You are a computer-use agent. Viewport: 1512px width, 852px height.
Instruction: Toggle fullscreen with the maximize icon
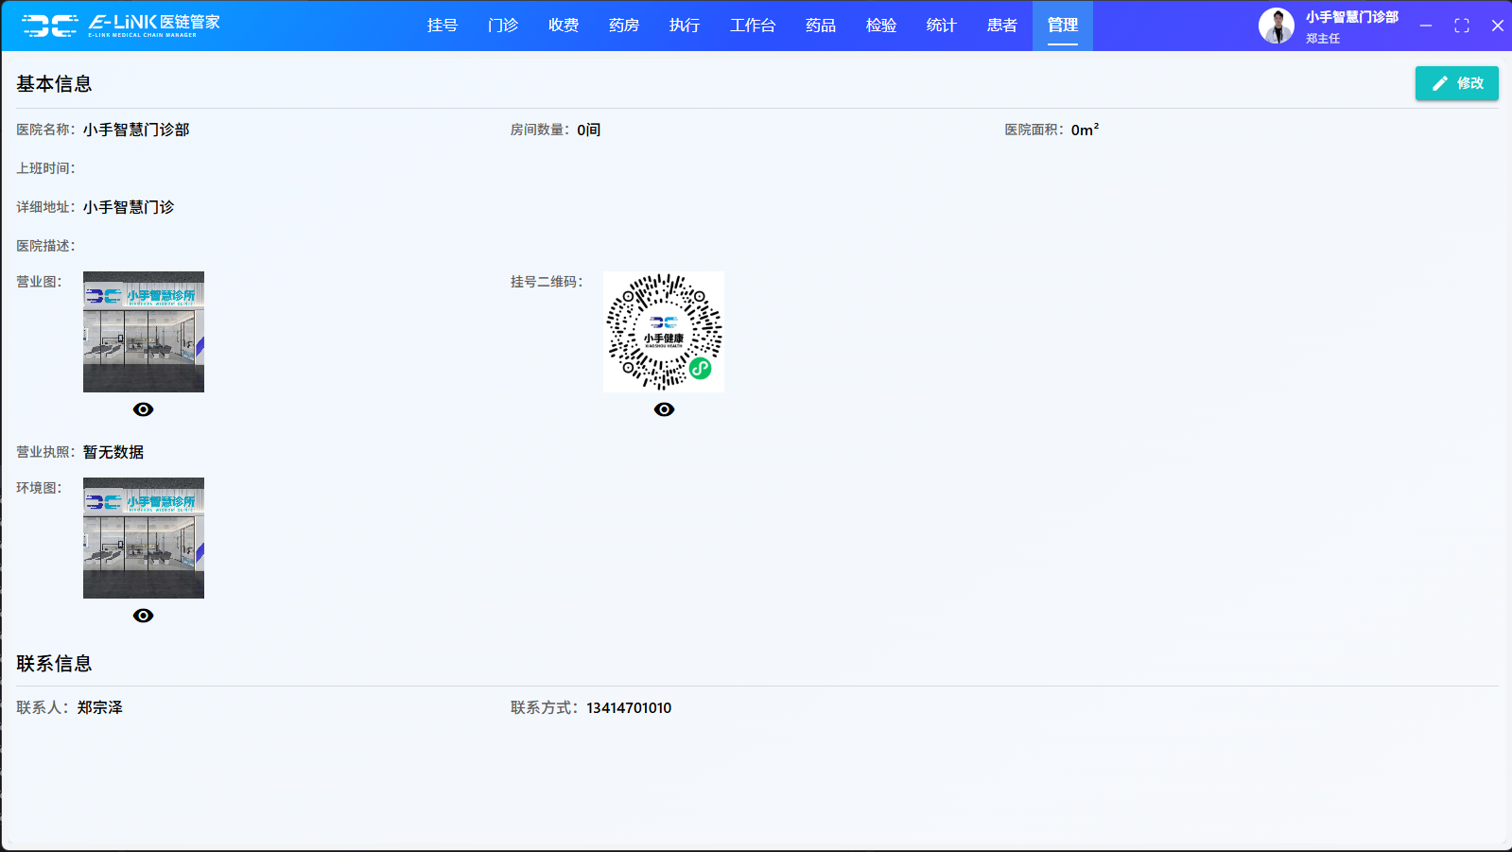pos(1462,26)
